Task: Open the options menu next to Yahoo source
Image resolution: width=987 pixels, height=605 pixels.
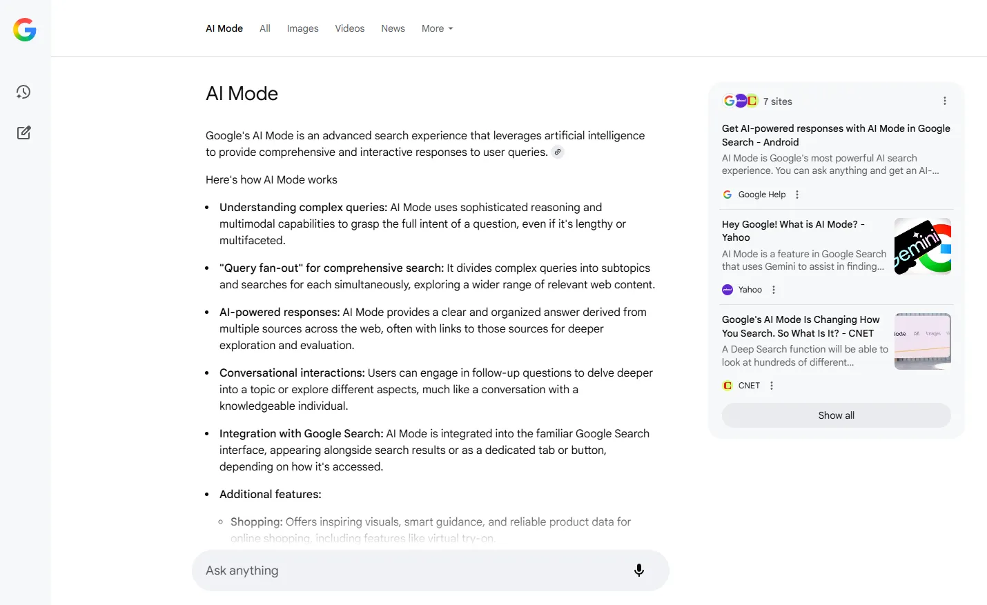Action: tap(774, 290)
